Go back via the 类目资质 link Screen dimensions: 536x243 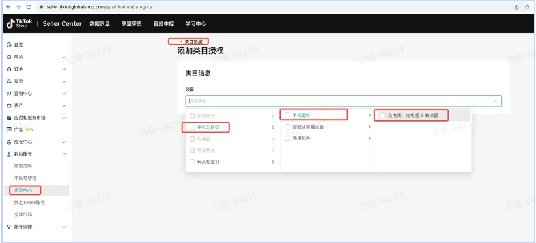pyautogui.click(x=191, y=41)
